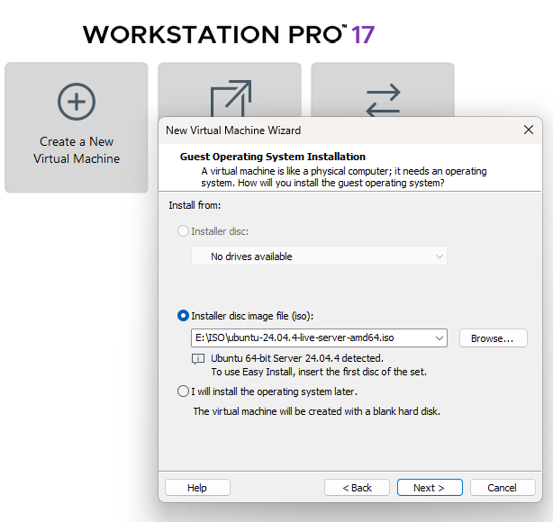553x522 pixels.
Task: Click the 'Install from:' label
Action: coord(195,205)
